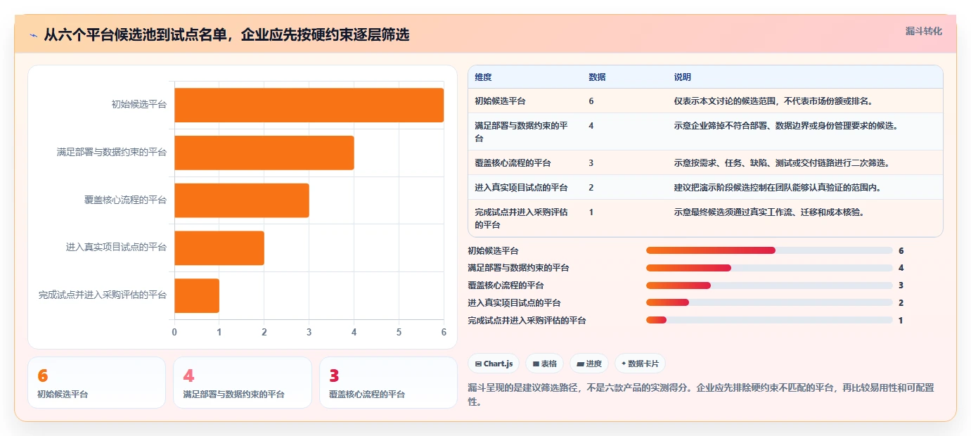
Task: Click the table data value 1
Action: coord(591,212)
